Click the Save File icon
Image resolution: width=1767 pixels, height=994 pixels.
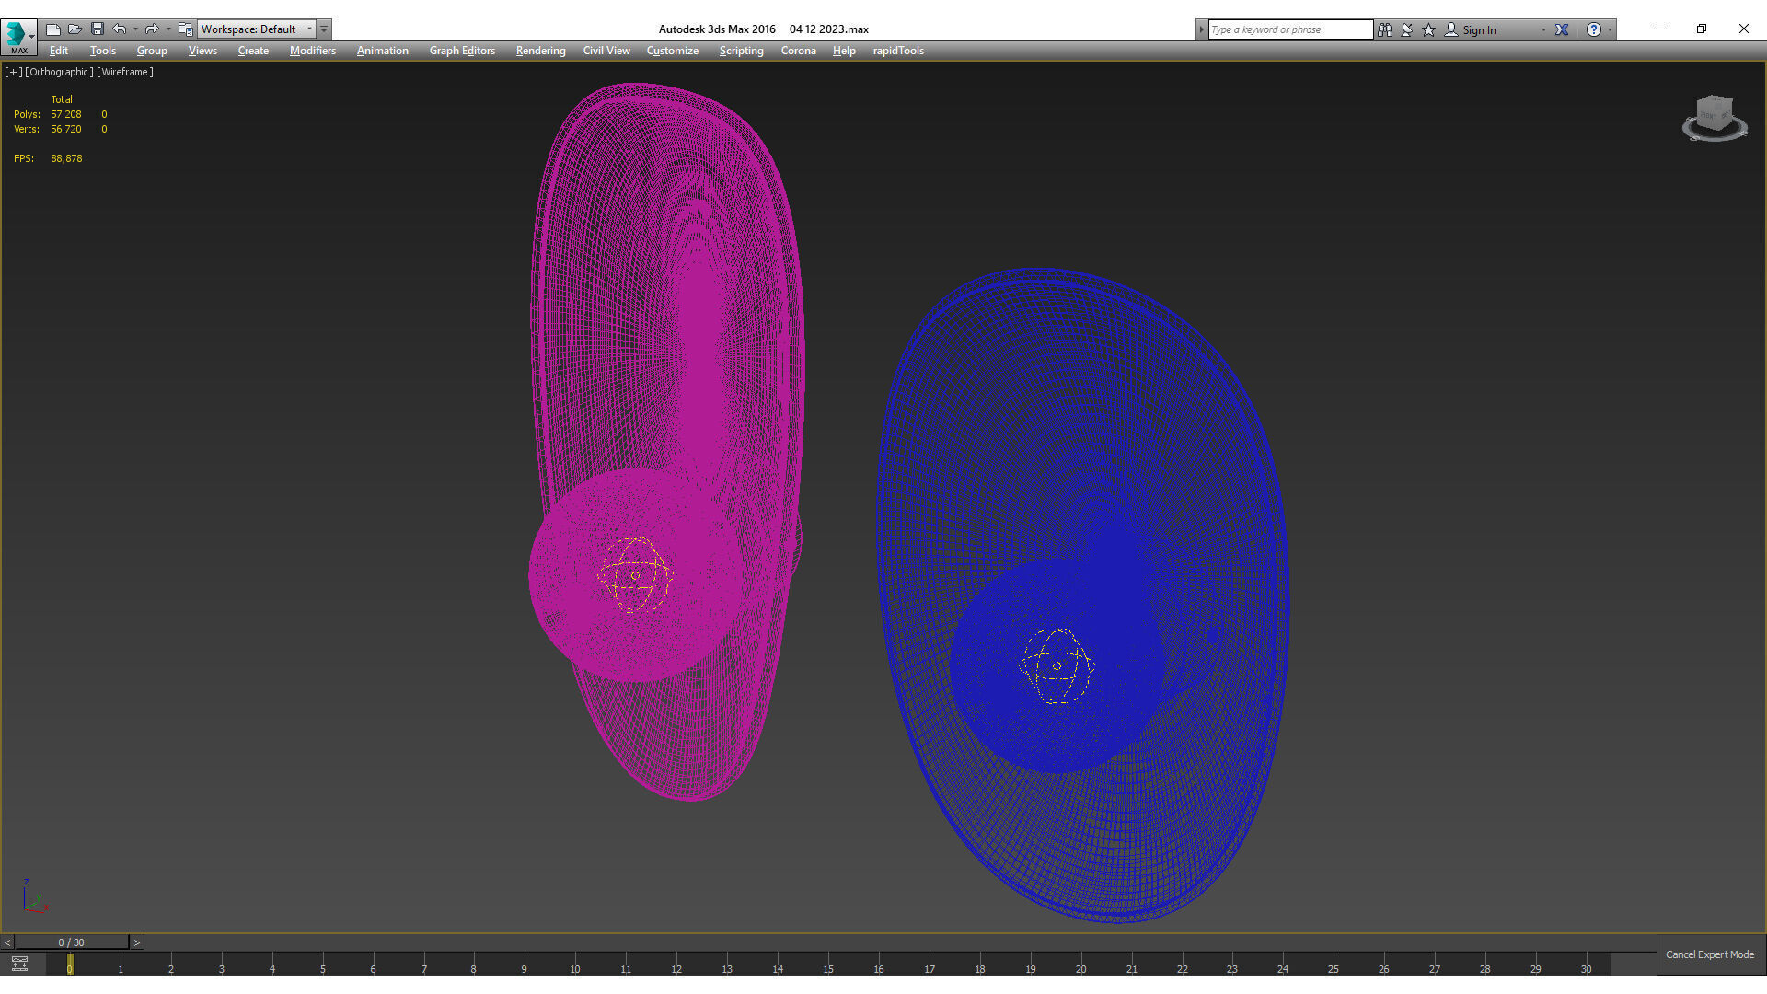point(98,29)
